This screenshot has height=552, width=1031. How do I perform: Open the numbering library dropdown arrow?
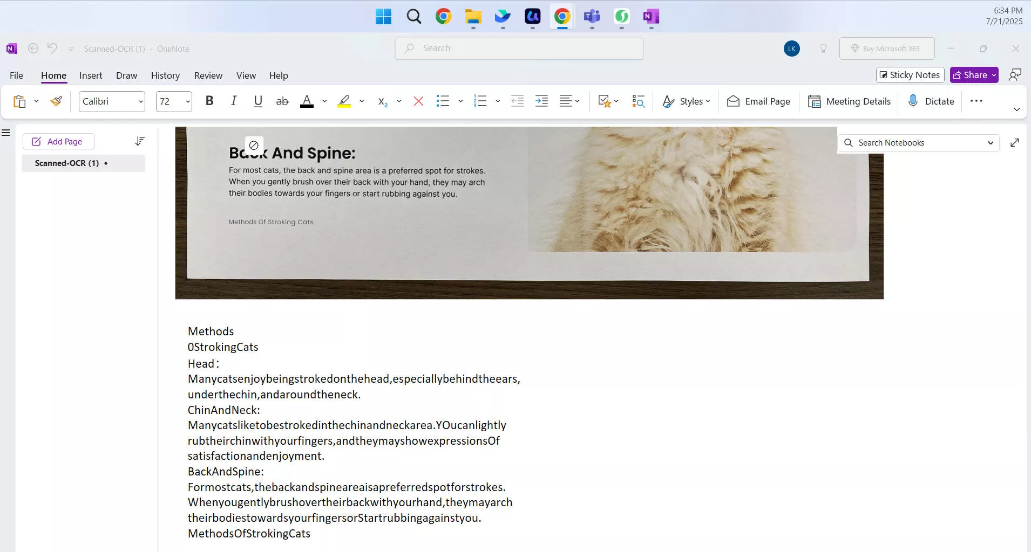[498, 101]
